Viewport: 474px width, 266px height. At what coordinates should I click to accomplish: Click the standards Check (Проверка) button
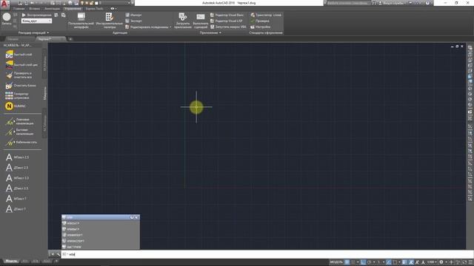[260, 21]
